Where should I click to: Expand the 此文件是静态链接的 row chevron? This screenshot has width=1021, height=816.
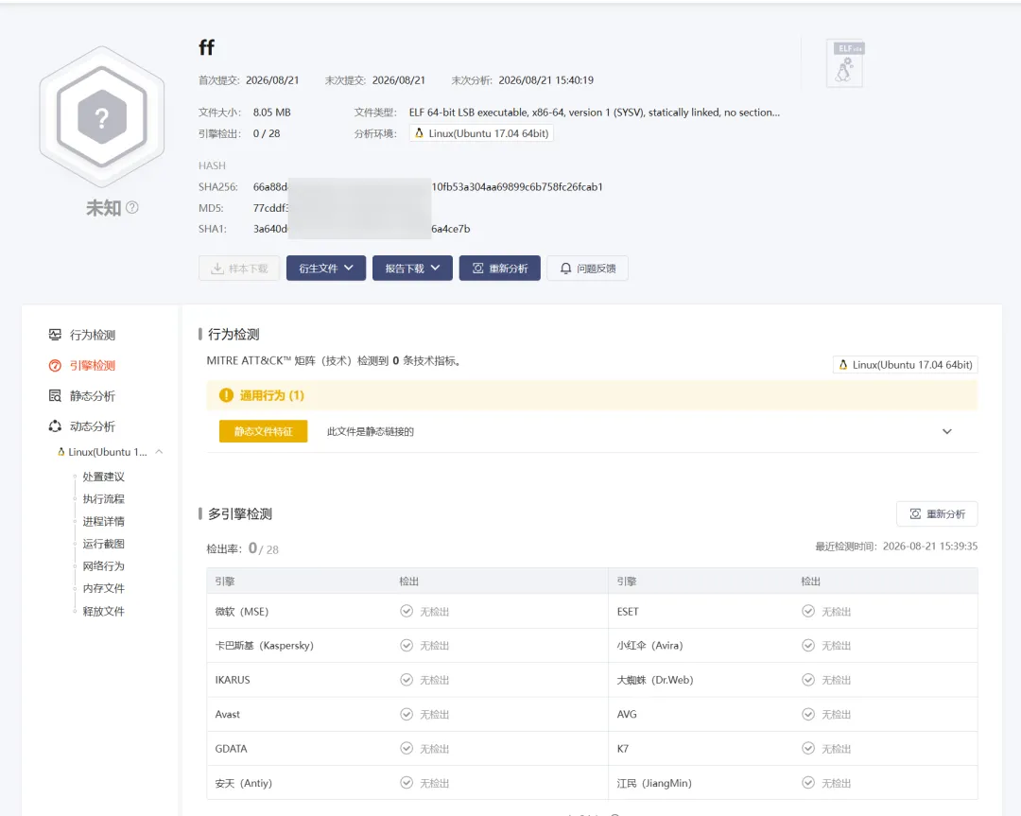coord(946,431)
